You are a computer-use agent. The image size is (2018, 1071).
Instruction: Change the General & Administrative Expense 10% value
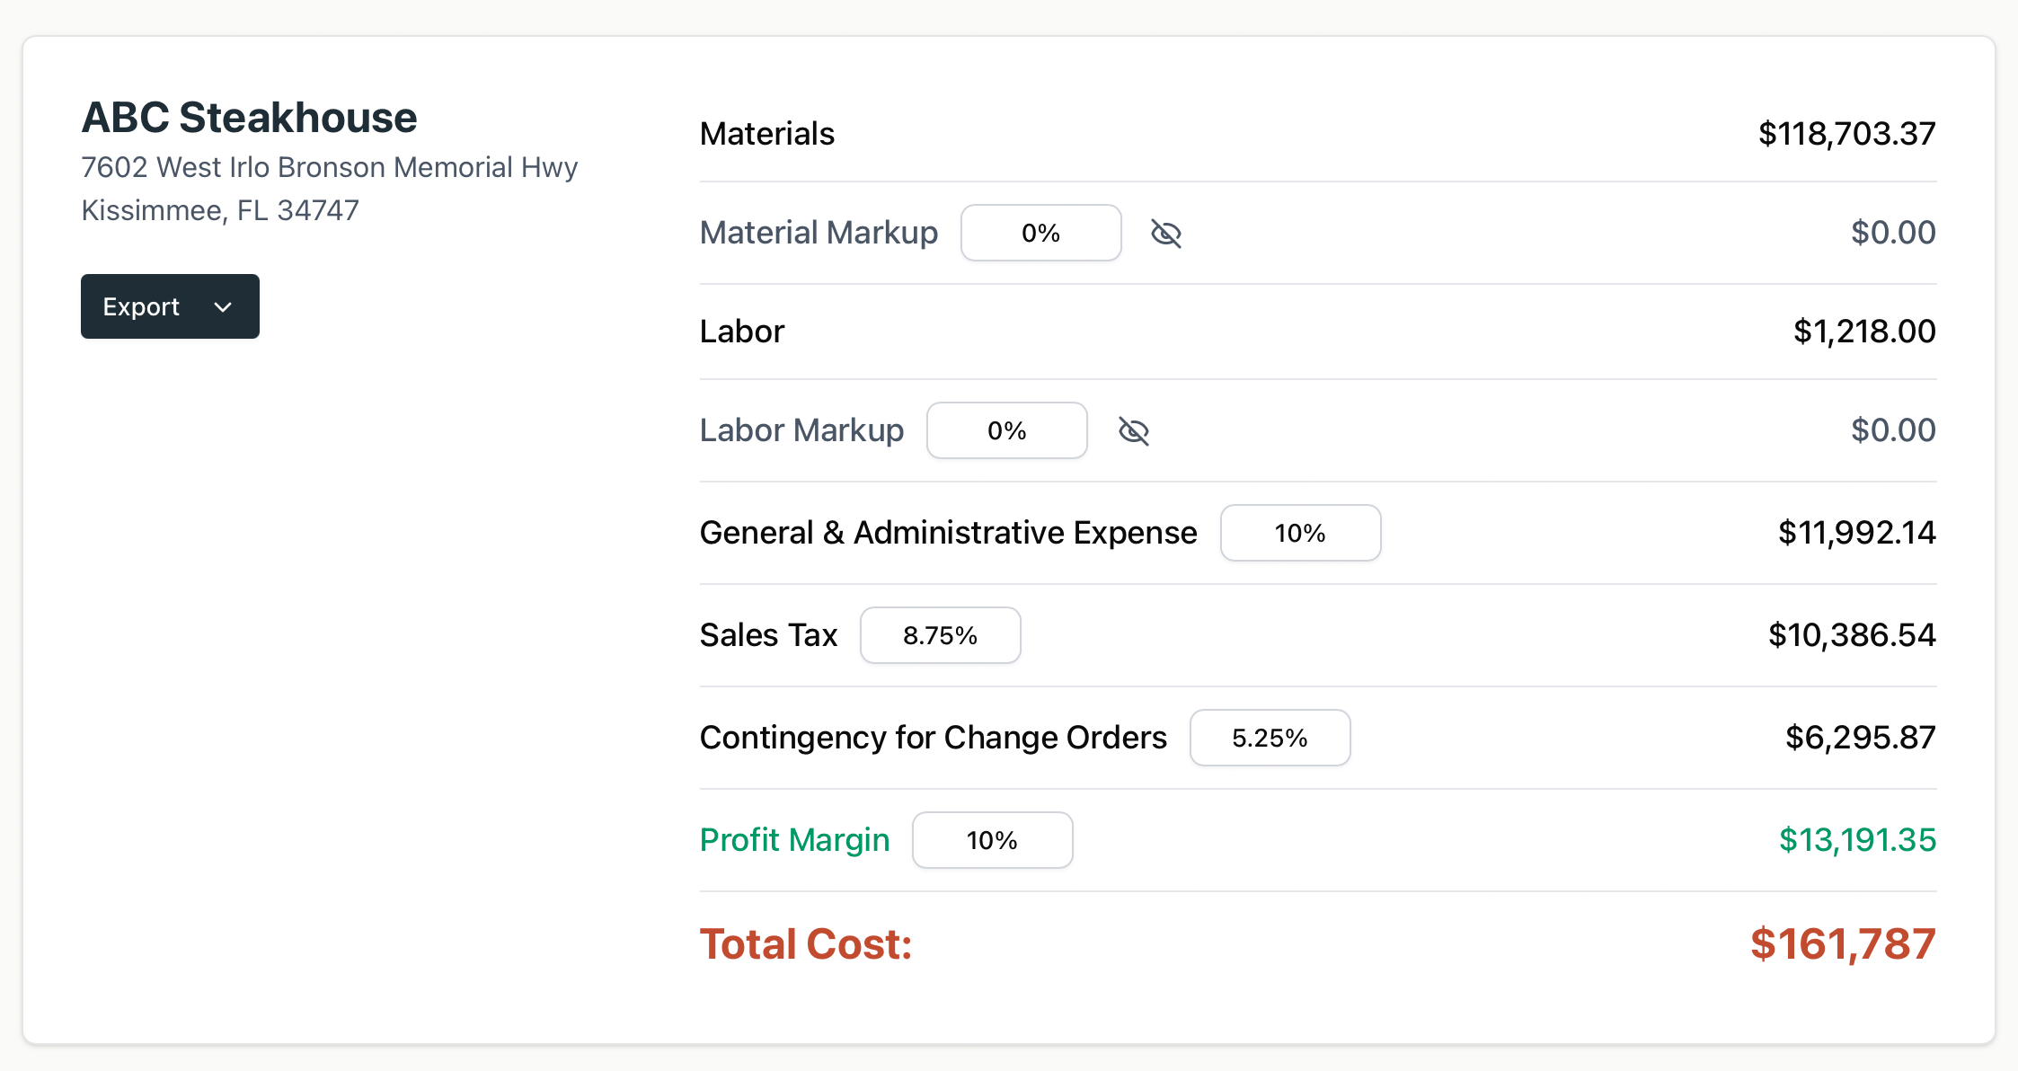point(1300,532)
